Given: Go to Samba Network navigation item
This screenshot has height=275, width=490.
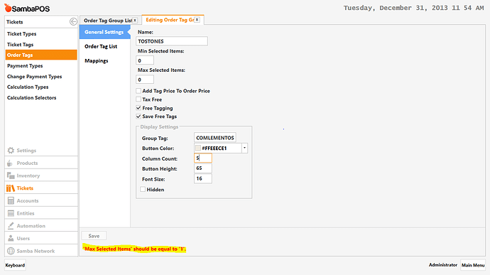Looking at the screenshot, I should [x=41, y=251].
